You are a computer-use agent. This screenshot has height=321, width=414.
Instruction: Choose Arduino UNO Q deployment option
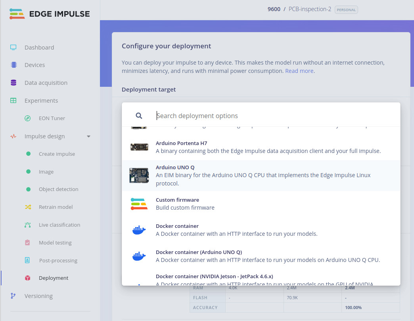coord(261,176)
